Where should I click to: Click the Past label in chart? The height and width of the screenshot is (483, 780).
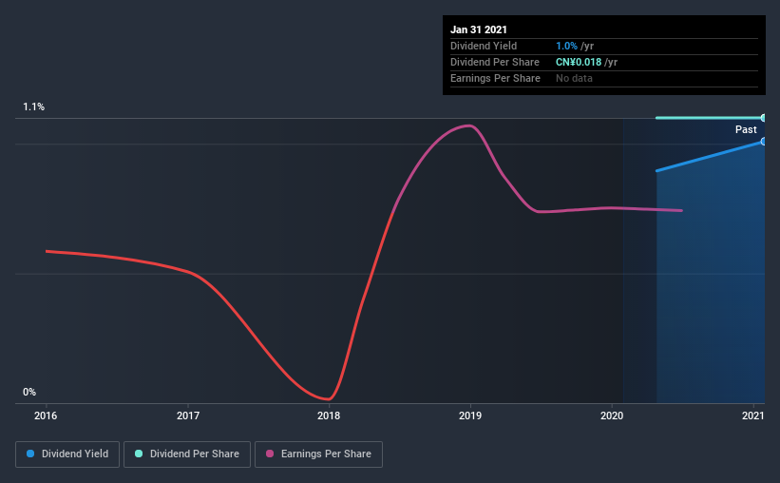[x=746, y=129]
